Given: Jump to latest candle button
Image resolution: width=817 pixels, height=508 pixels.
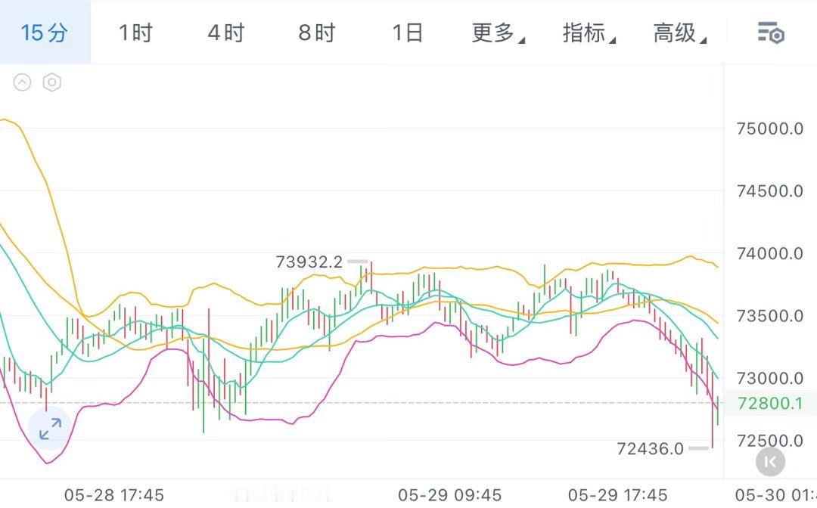Looking at the screenshot, I should 770,462.
